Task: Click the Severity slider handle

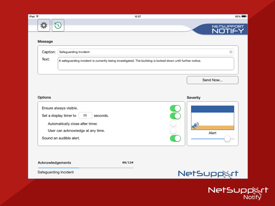Action: click(x=227, y=139)
